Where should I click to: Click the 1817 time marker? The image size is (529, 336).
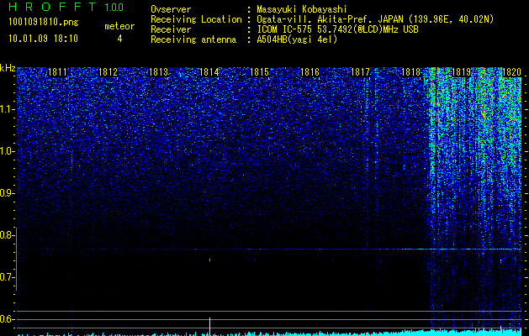click(x=360, y=72)
